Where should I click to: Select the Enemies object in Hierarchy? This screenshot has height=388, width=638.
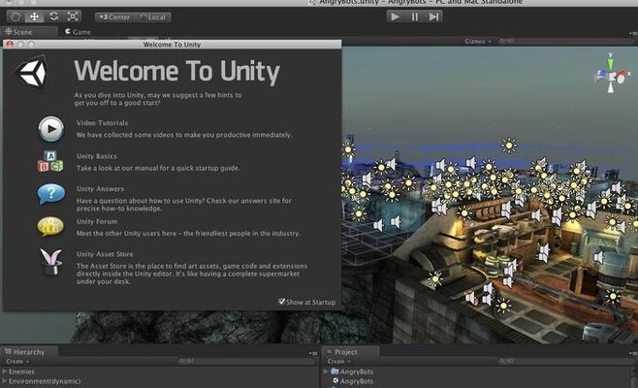[21, 372]
